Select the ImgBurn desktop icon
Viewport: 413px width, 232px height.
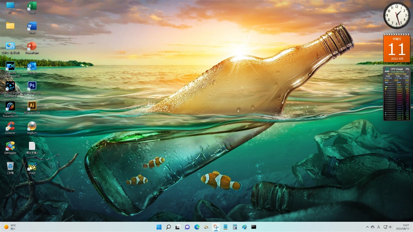(32, 126)
